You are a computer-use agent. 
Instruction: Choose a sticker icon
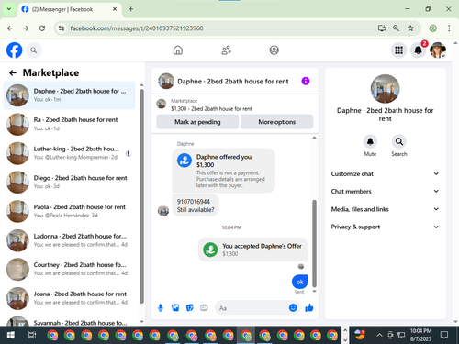[x=190, y=307]
